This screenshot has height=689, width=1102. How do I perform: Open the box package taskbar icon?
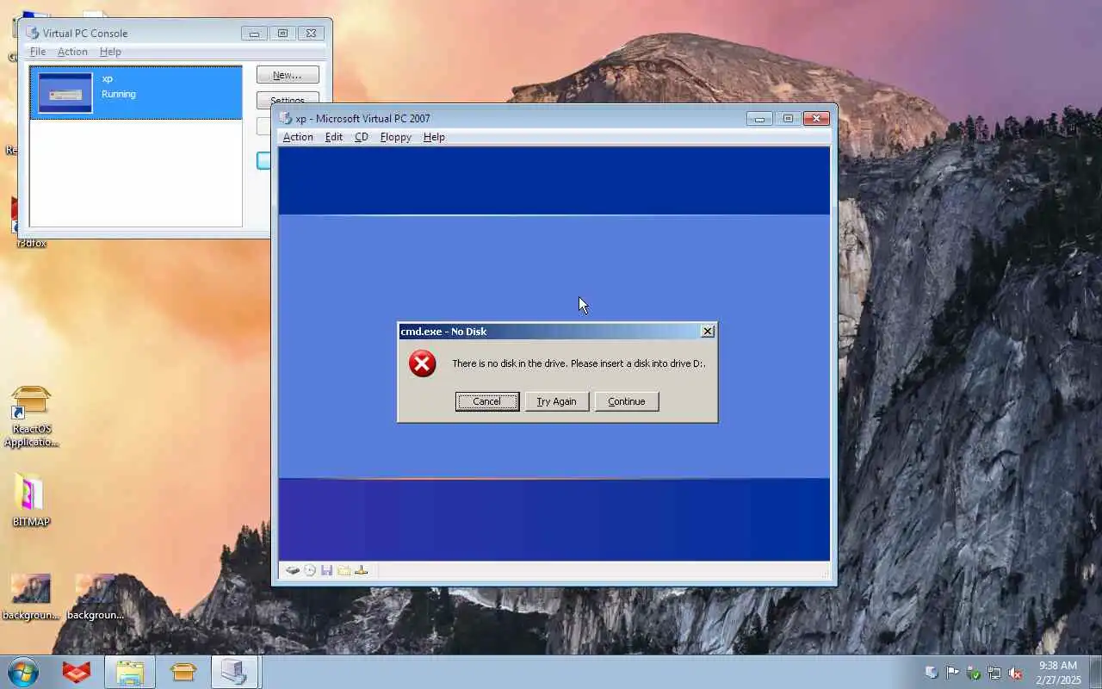[183, 672]
